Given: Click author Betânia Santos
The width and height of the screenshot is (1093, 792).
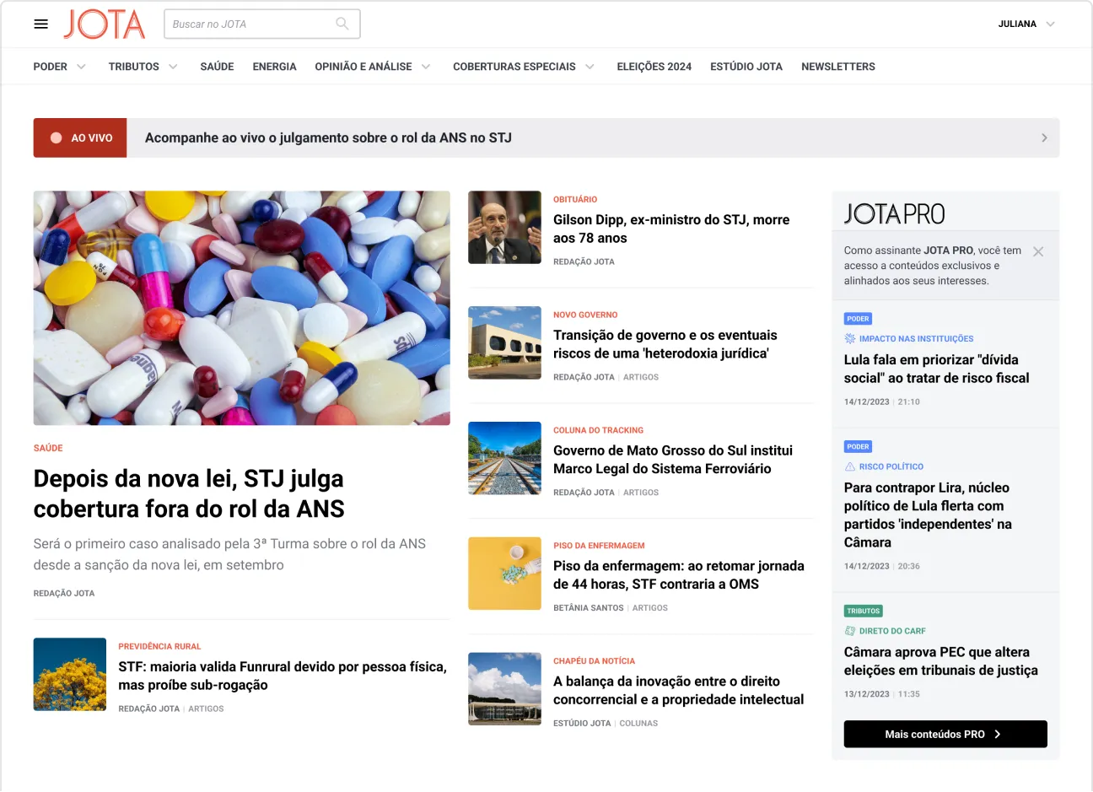Looking at the screenshot, I should point(589,607).
